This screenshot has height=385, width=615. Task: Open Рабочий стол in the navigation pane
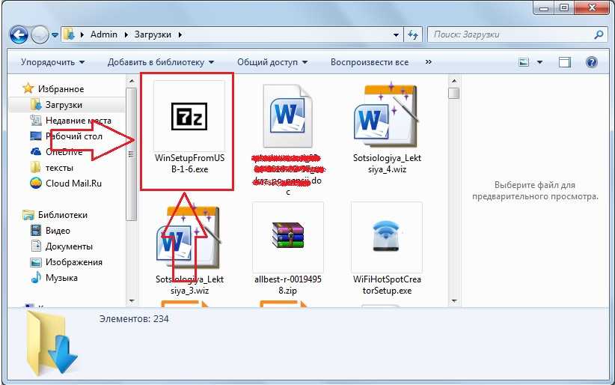74,136
